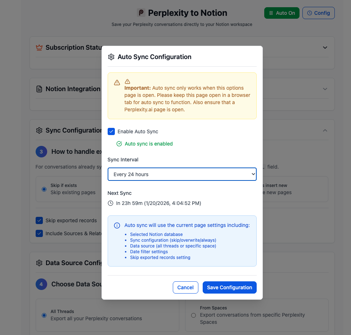The image size is (351, 335).
Task: Click Save Configuration
Action: click(229, 287)
